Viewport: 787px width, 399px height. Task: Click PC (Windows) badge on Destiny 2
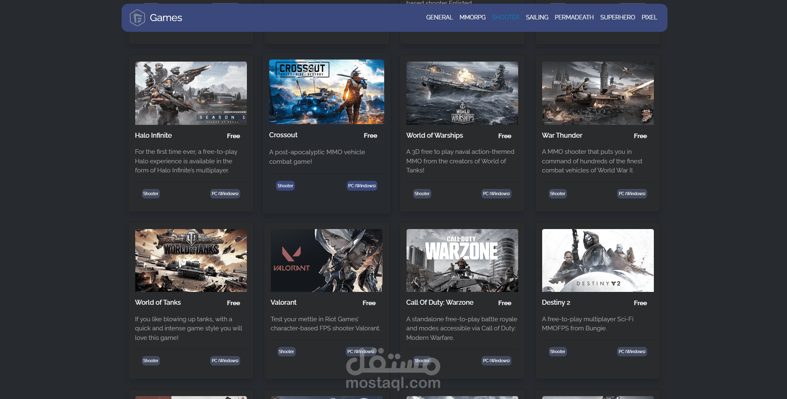pos(632,351)
